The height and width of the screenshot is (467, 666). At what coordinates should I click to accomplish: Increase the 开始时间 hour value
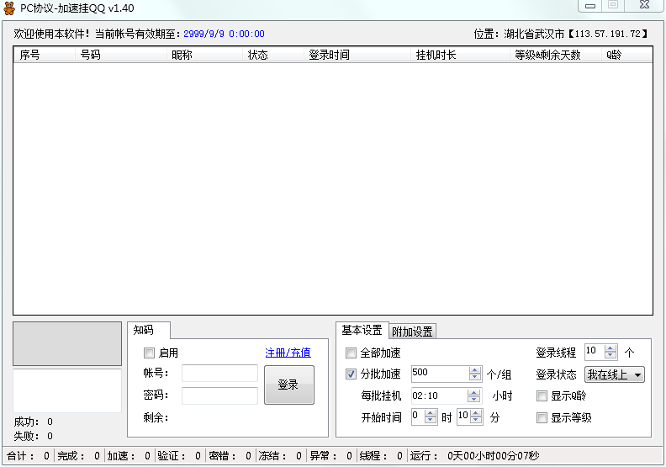pos(431,412)
